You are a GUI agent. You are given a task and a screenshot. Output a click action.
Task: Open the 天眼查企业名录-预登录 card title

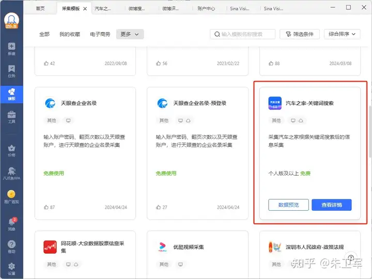(200, 103)
